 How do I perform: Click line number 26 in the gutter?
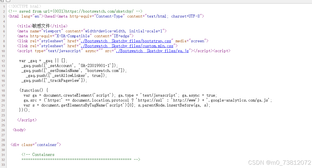tap(3, 130)
